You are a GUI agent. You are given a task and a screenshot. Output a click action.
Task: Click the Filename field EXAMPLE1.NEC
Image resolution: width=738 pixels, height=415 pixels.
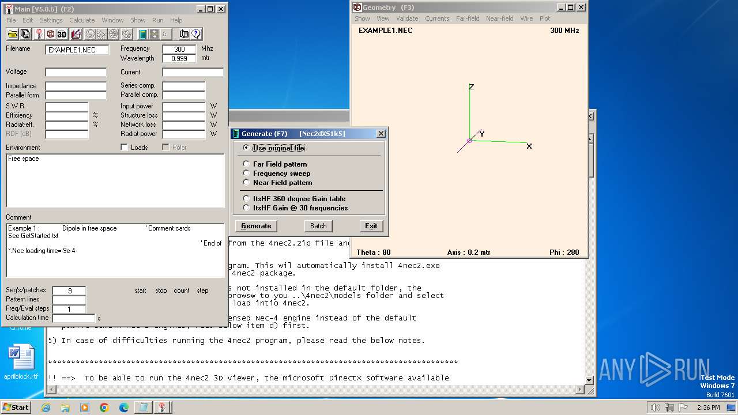click(x=77, y=50)
